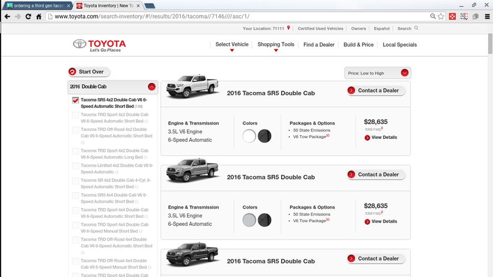Click the grid extension icon in browser toolbar
This screenshot has width=493, height=277.
[x=464, y=16]
